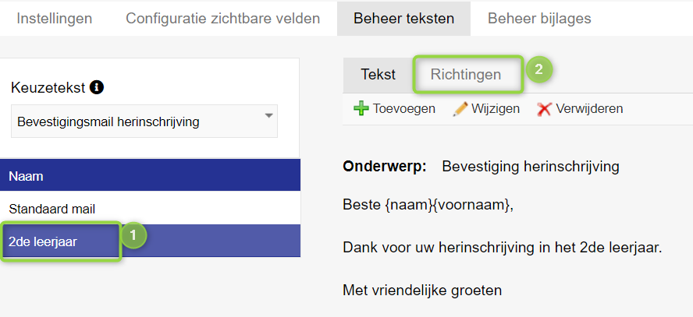
Task: Select the Tekst sub-tab
Action: click(378, 75)
